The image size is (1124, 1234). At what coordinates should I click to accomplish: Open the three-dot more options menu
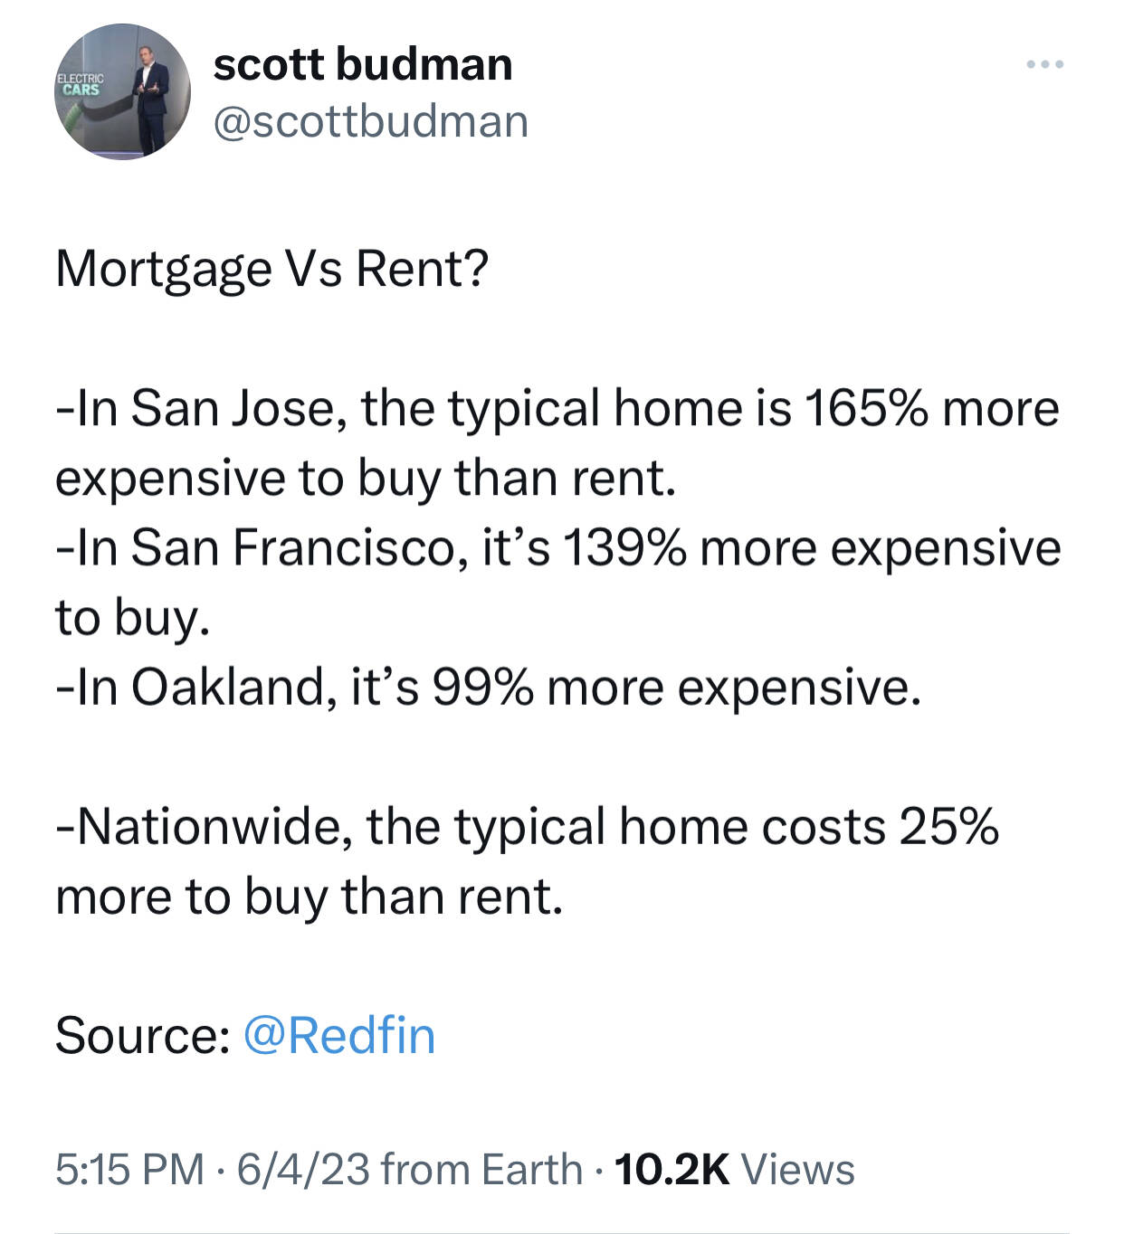1045,64
